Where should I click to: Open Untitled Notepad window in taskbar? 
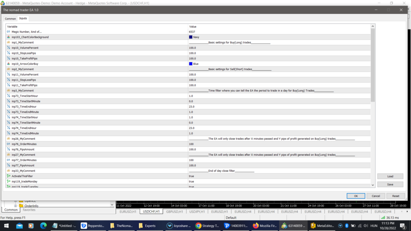(x=64, y=226)
